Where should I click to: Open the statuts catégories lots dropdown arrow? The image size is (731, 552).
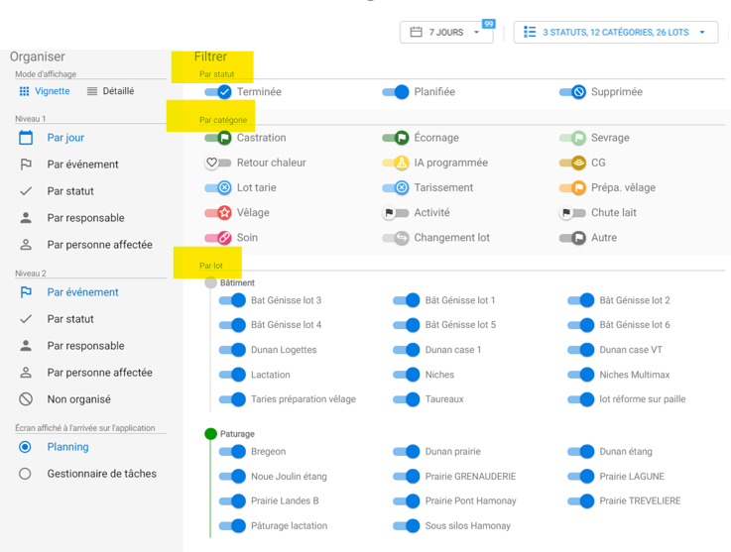pos(702,32)
